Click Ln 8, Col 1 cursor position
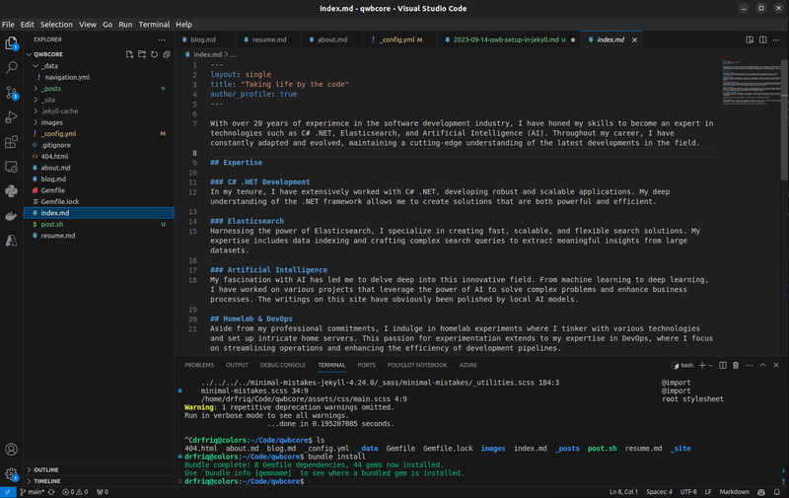This screenshot has width=789, height=498. click(x=623, y=492)
